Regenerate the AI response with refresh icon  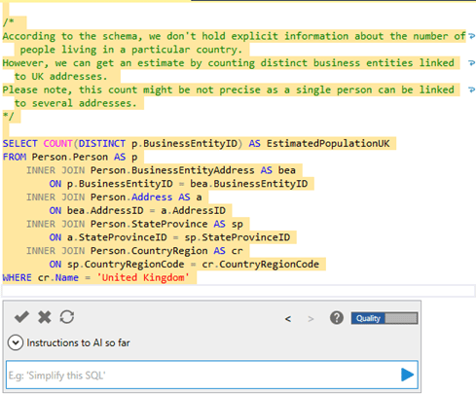pos(67,317)
